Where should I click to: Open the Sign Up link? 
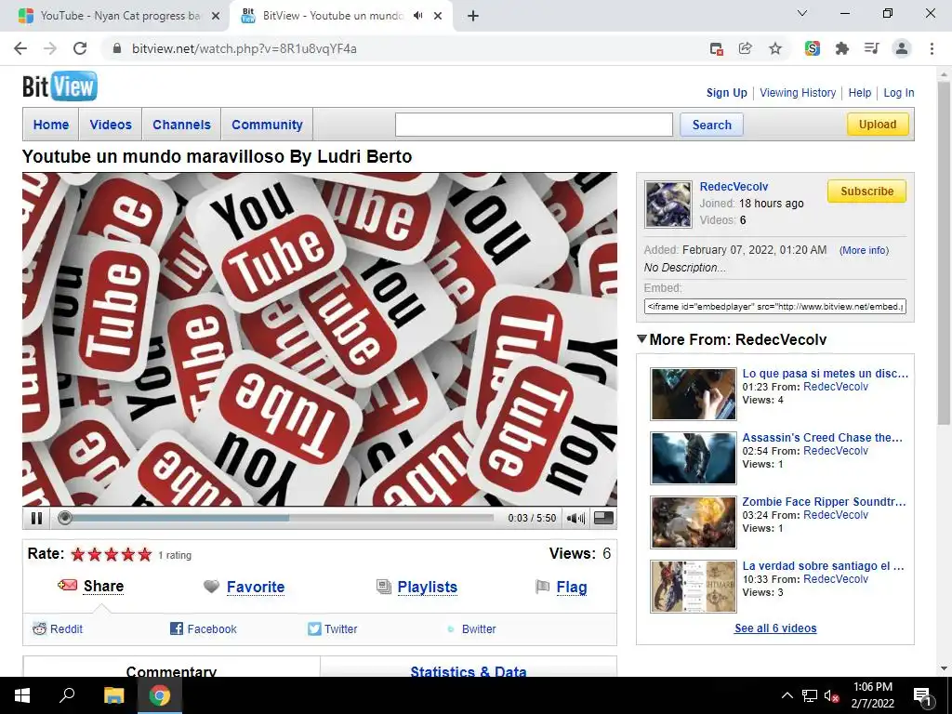click(x=727, y=92)
